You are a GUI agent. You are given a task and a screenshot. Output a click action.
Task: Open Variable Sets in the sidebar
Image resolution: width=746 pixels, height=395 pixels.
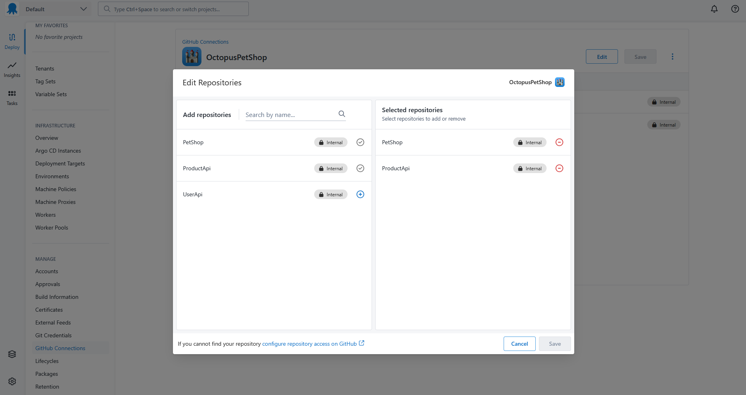(x=51, y=94)
